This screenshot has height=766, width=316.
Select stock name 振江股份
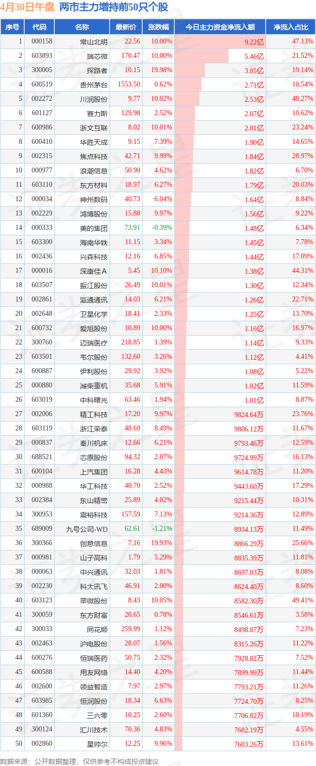pyautogui.click(x=93, y=285)
